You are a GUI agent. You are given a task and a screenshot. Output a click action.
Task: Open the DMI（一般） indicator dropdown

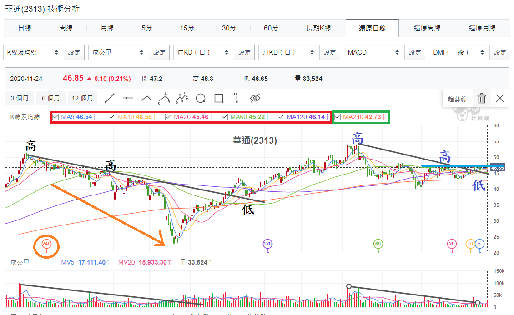(x=459, y=52)
